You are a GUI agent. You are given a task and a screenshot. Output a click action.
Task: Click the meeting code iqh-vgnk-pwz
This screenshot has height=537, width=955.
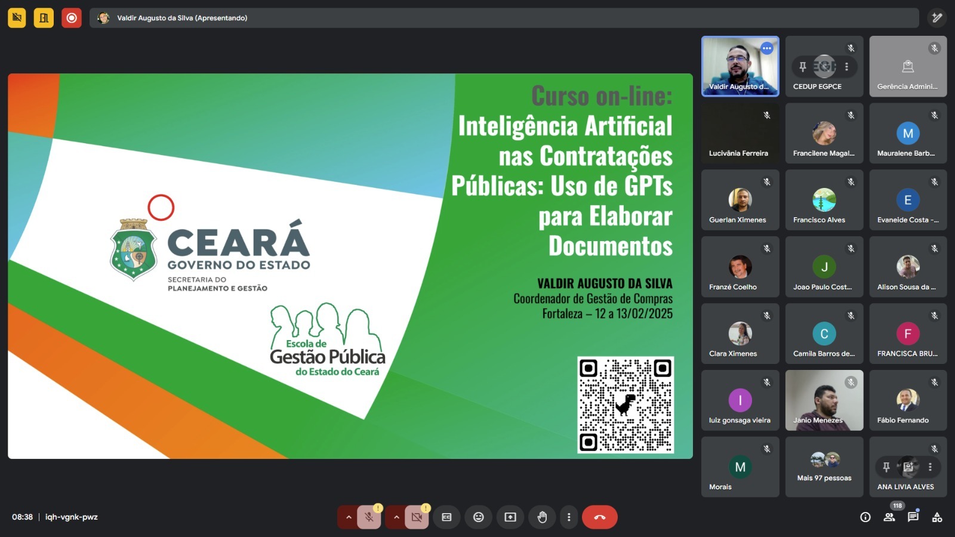click(72, 517)
